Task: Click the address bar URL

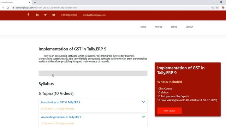Action: coord(46,8)
